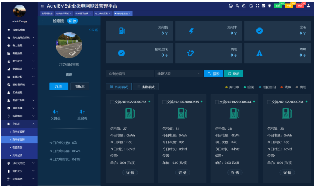Switch to the 电力调度记录 tab
This screenshot has height=186, width=314.
pyautogui.click(x=103, y=13)
